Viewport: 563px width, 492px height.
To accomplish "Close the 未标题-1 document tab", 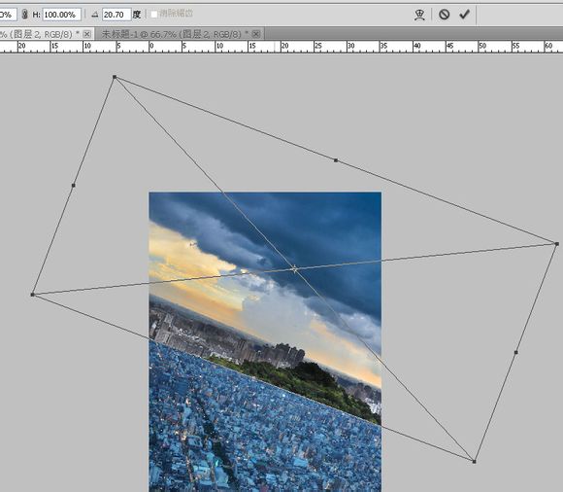I will tap(255, 34).
